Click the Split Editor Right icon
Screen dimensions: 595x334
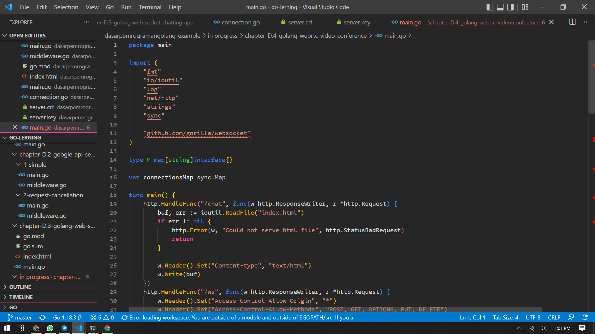click(x=572, y=22)
